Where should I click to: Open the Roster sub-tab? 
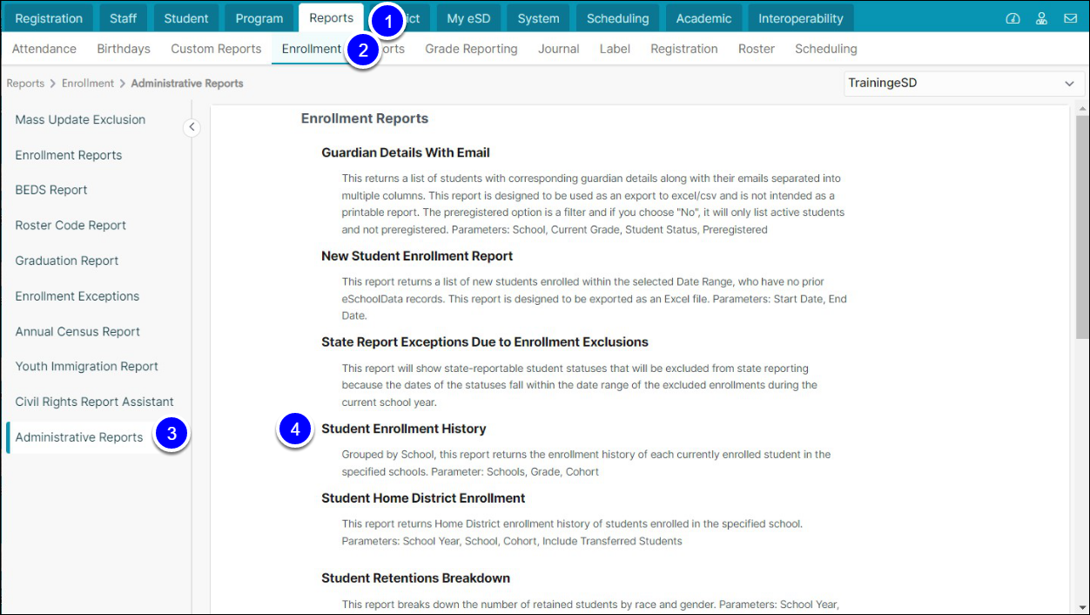(757, 49)
